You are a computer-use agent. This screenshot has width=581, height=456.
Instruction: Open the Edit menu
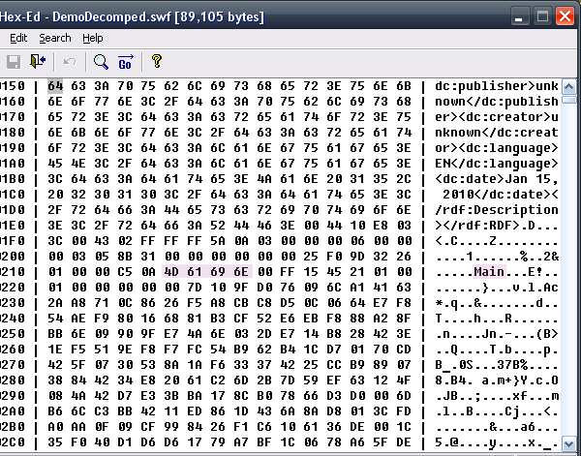tap(18, 38)
